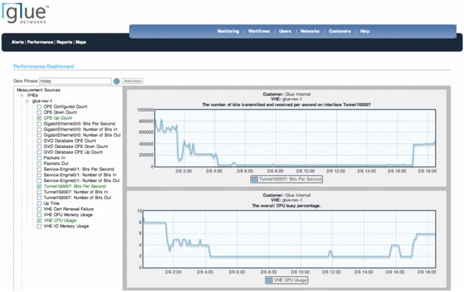Screen dimensions: 464x292
Task: Open the Monitoring menu
Action: pos(228,31)
